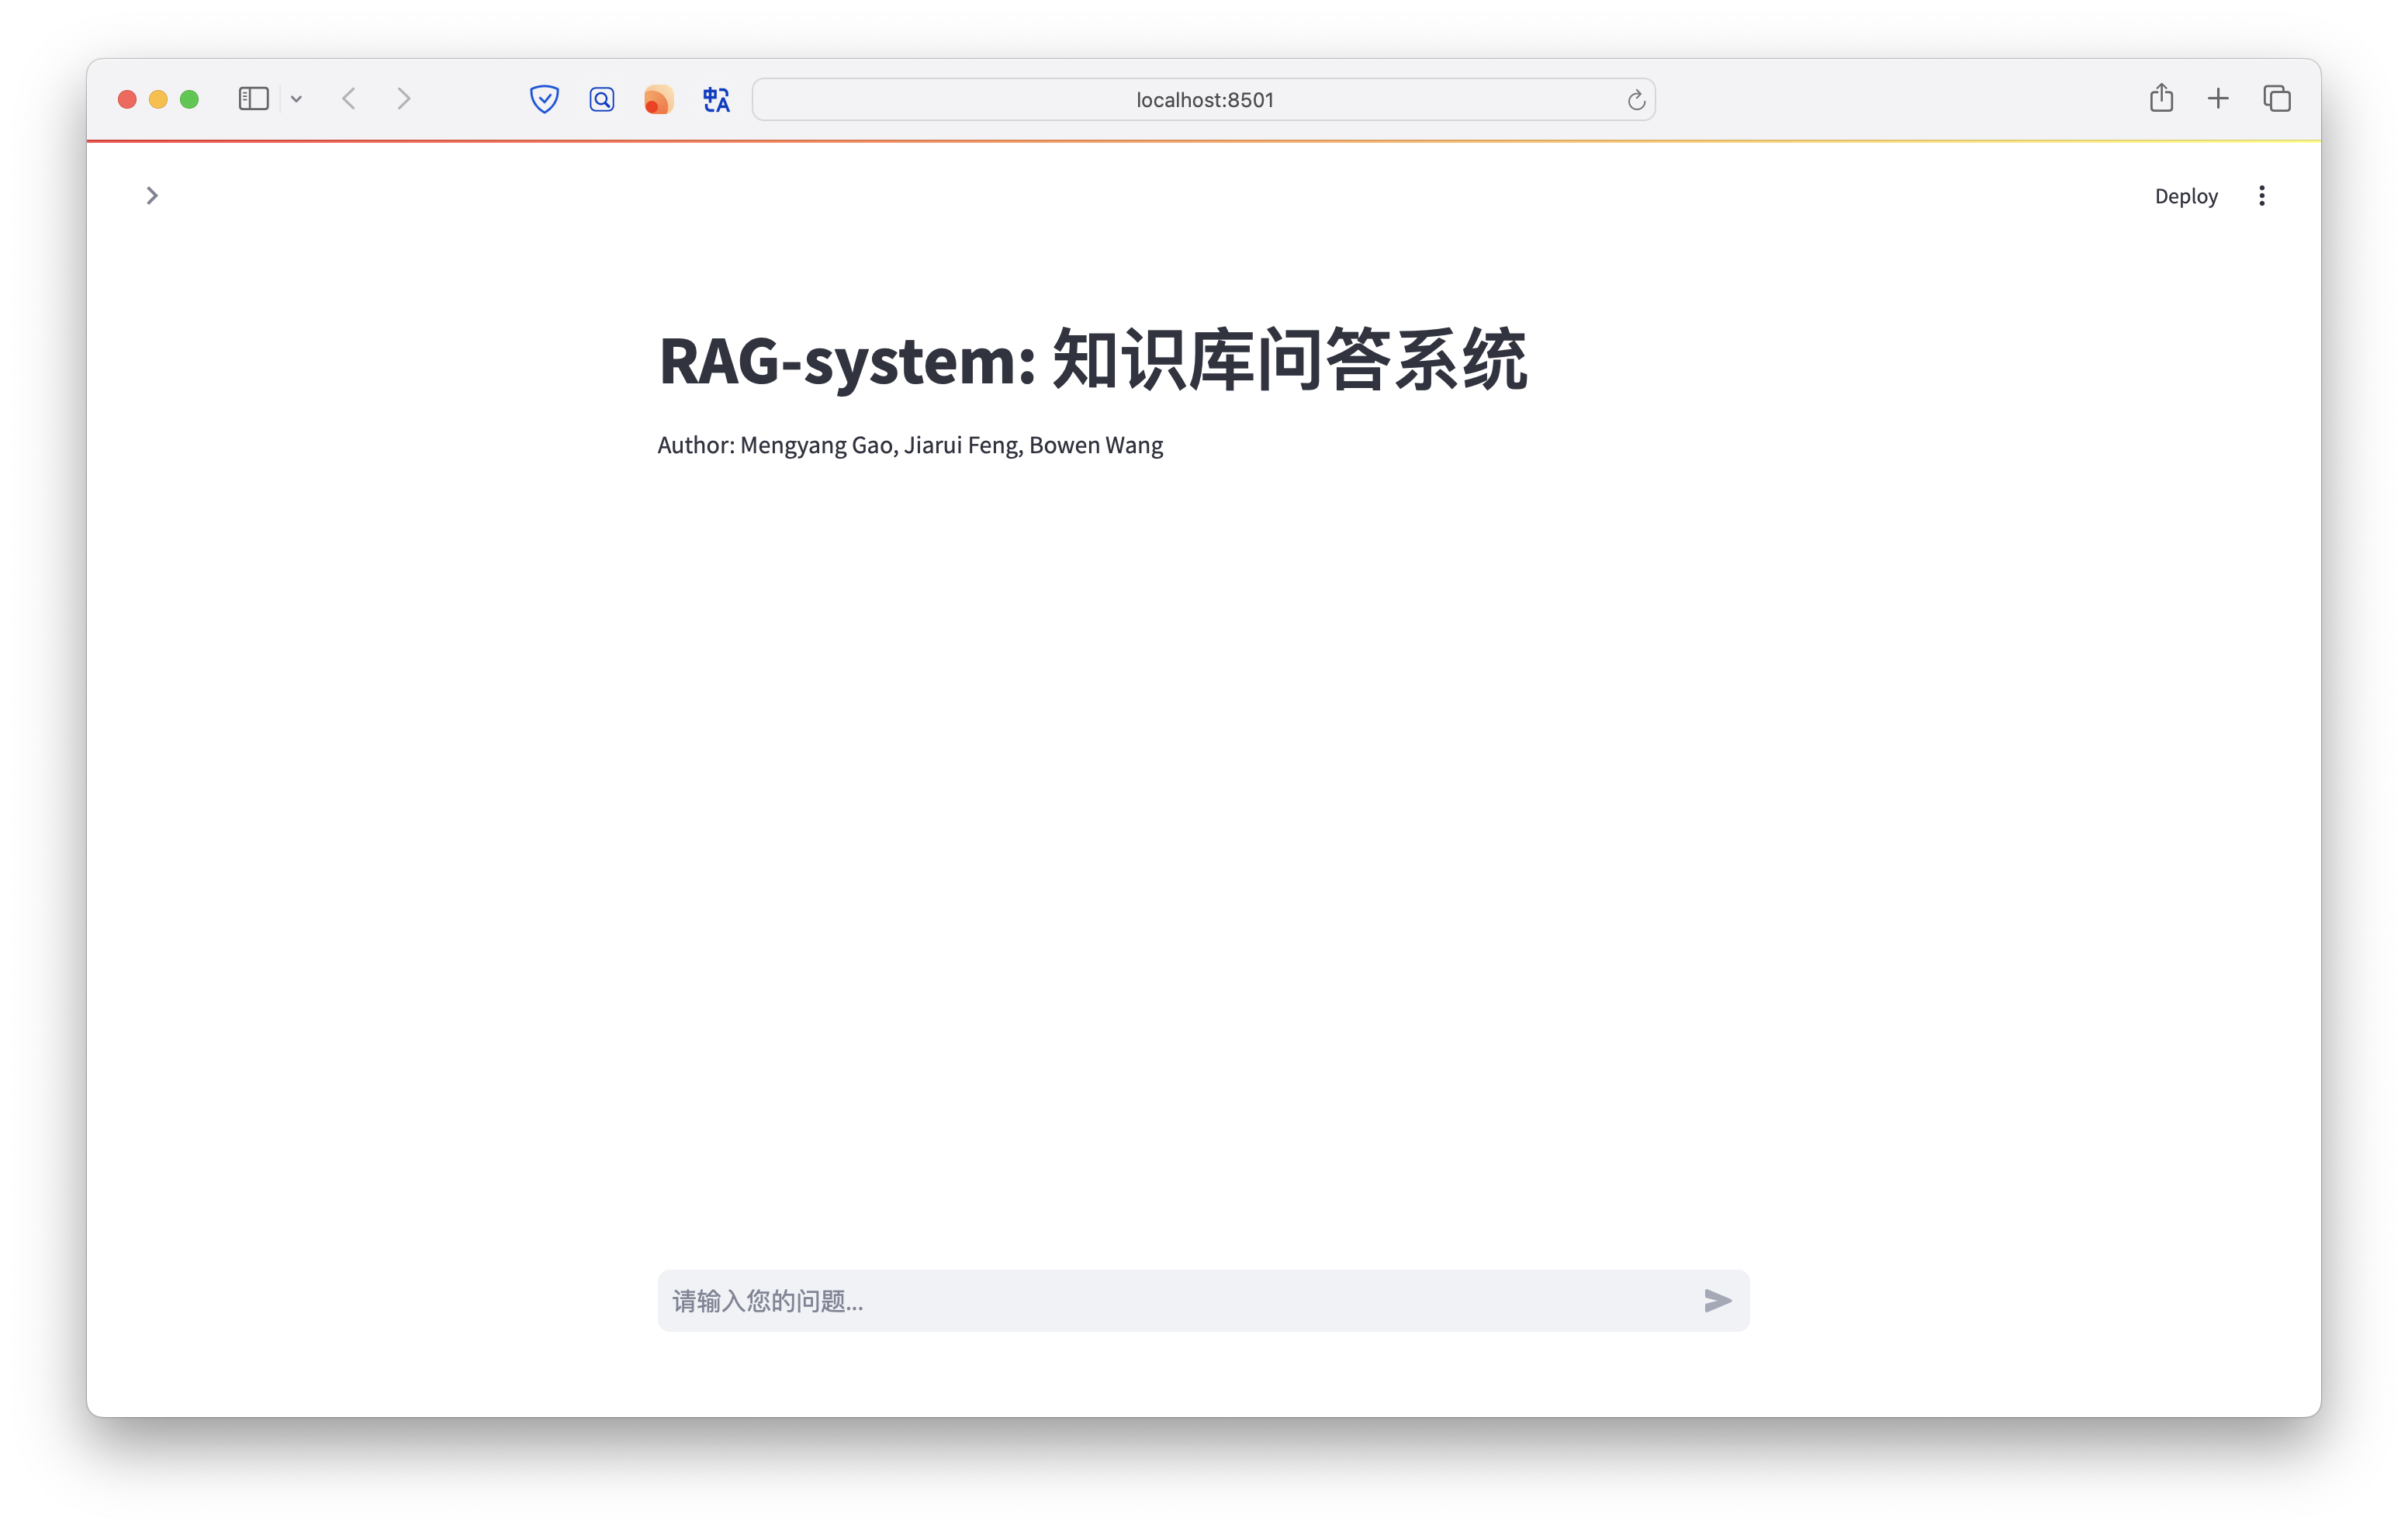Click the page search magnifier extension icon
The height and width of the screenshot is (1532, 2408).
click(x=601, y=99)
